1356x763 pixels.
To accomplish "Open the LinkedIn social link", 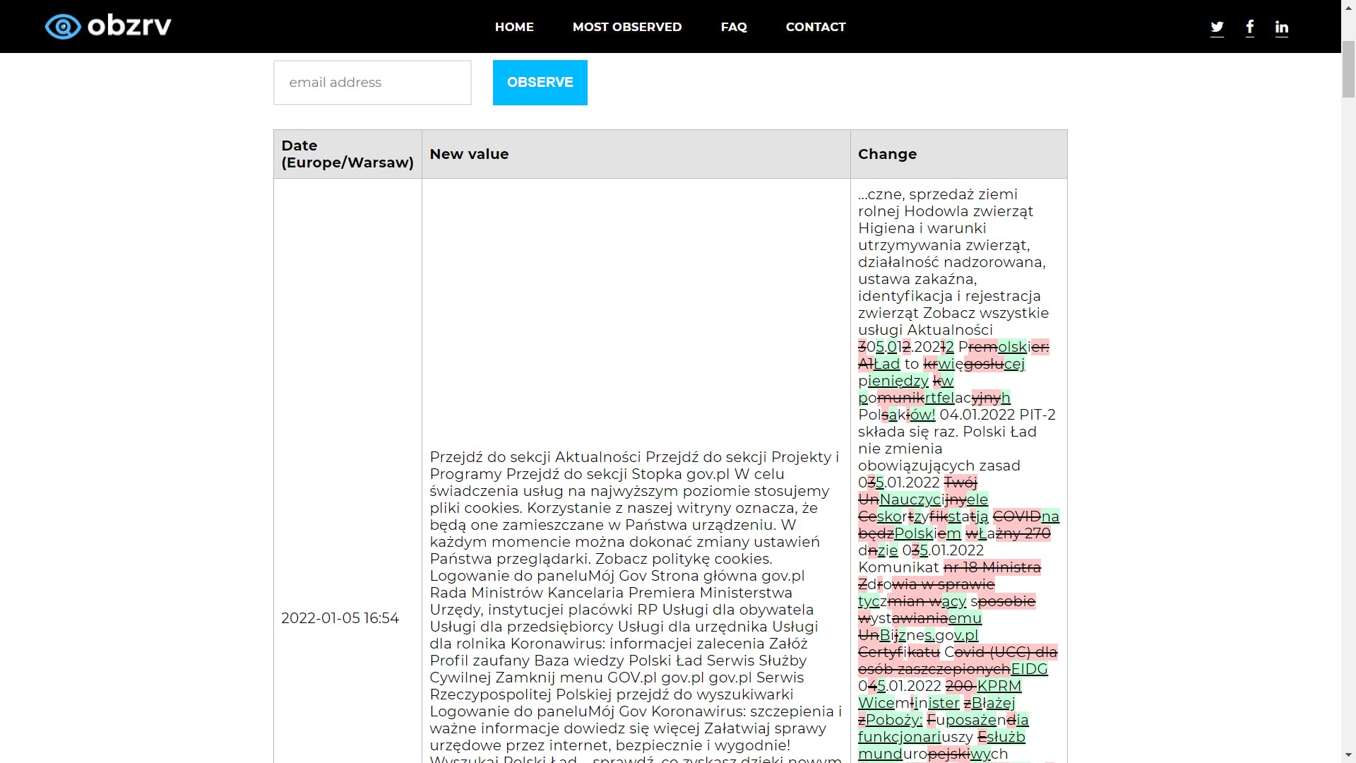I will 1282,27.
